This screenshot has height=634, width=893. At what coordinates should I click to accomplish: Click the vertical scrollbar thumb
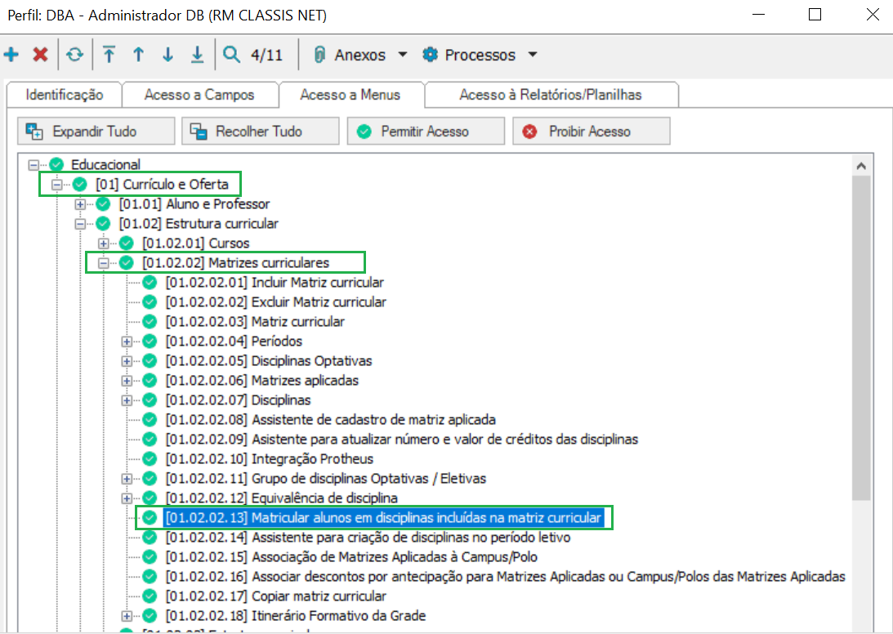coord(861,338)
